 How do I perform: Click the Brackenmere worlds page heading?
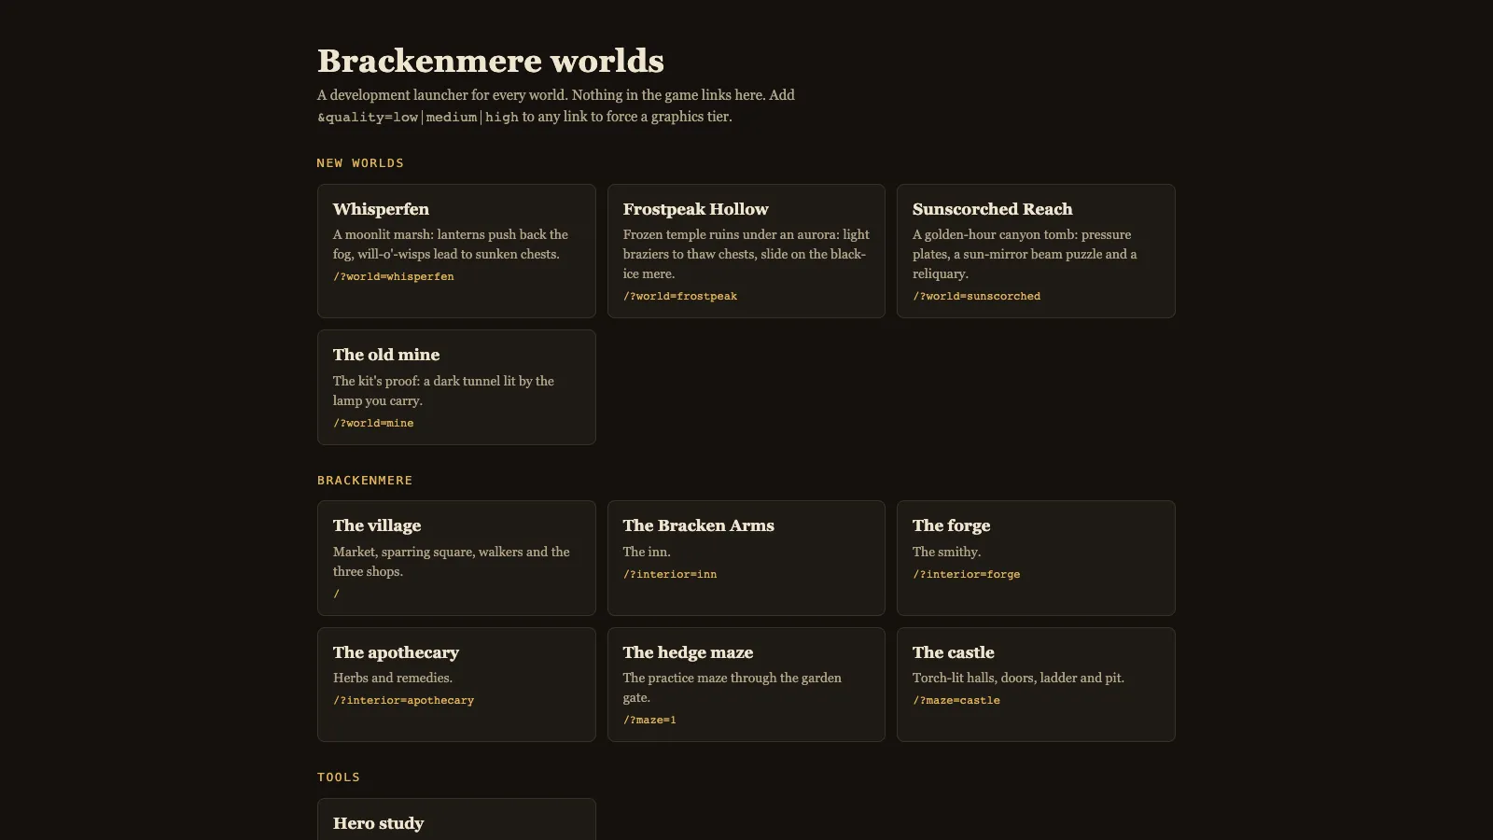(x=491, y=61)
